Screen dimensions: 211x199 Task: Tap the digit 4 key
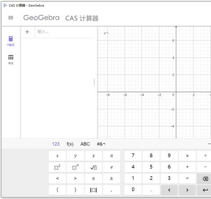click(x=133, y=167)
